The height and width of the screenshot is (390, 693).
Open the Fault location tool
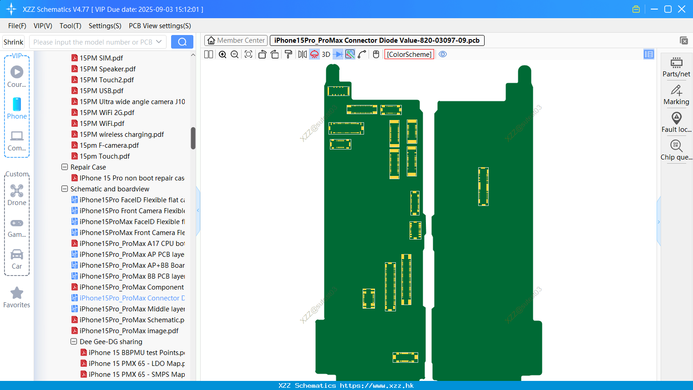[676, 122]
